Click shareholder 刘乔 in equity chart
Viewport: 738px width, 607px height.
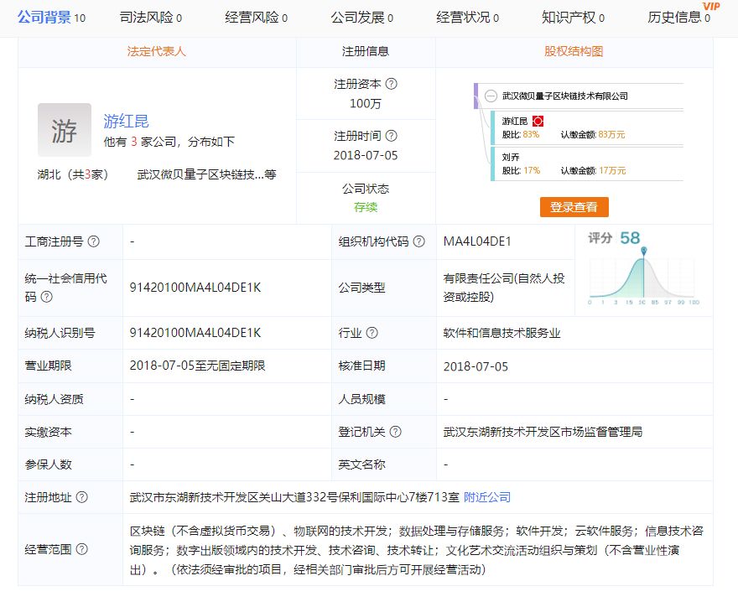tap(511, 157)
